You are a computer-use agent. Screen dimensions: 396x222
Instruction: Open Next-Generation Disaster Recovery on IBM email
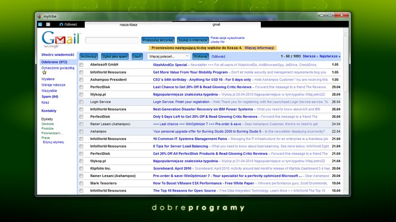pos(203,109)
